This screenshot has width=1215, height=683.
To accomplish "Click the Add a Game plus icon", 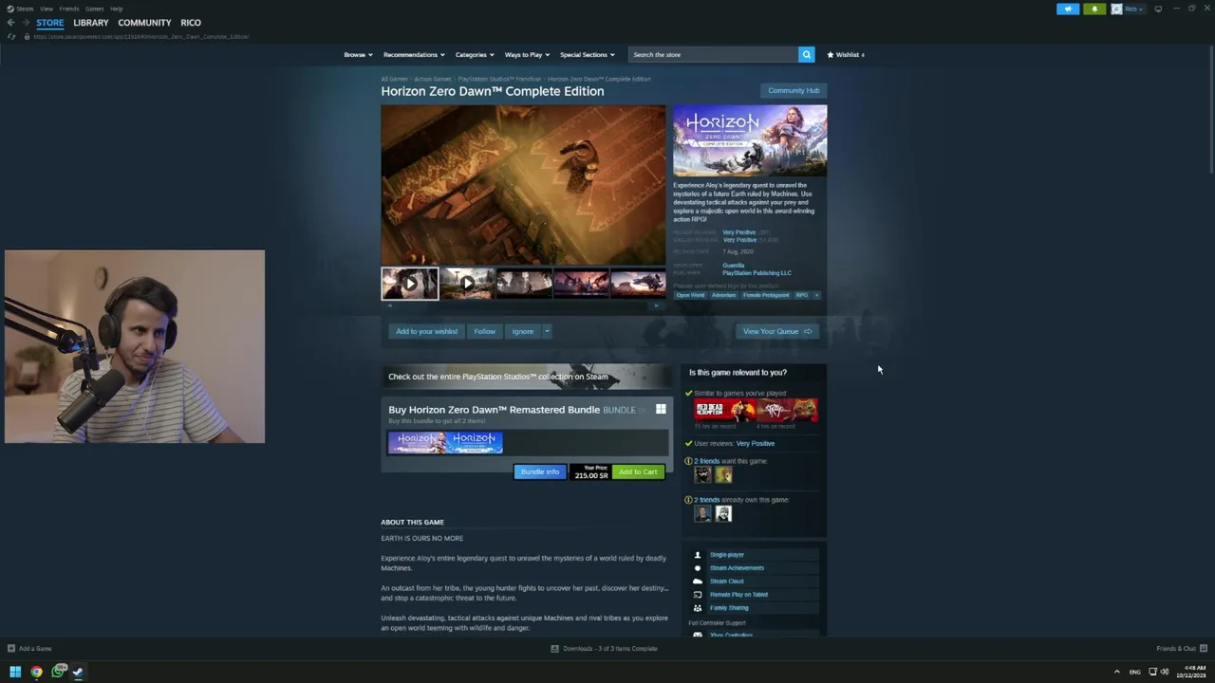I will [11, 649].
